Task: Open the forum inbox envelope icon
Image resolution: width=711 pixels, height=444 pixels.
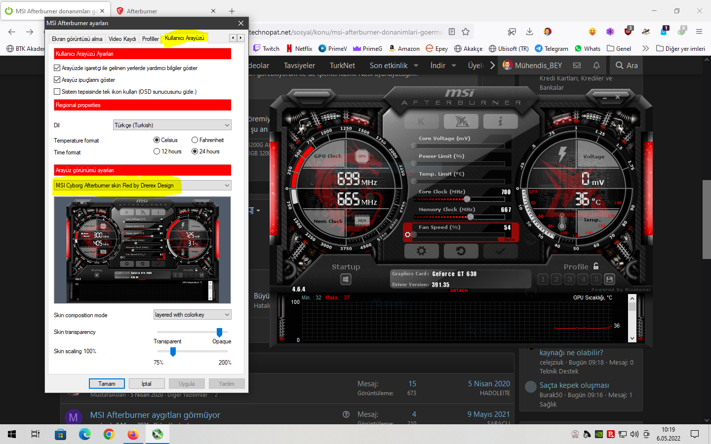Action: pyautogui.click(x=577, y=65)
